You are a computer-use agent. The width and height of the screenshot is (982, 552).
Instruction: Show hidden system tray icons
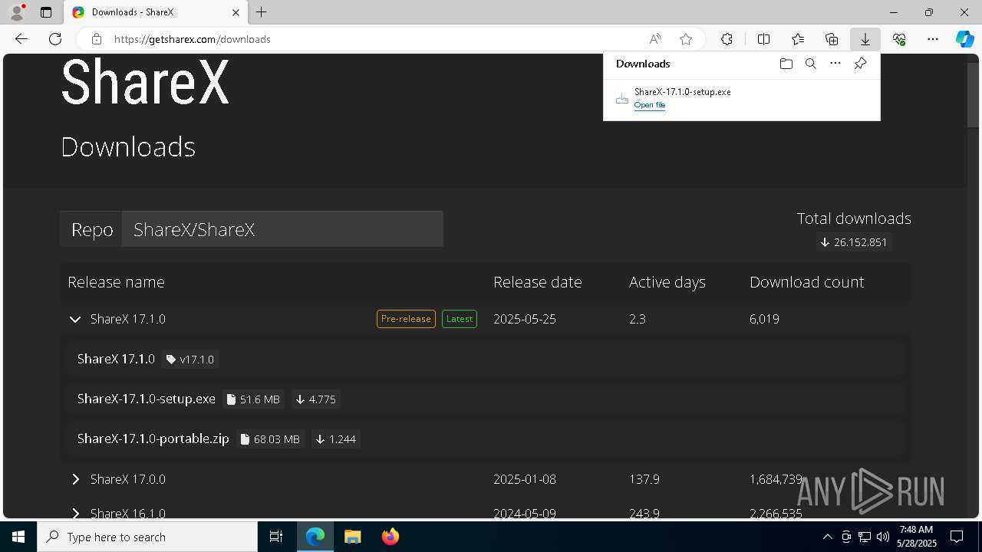pos(827,537)
